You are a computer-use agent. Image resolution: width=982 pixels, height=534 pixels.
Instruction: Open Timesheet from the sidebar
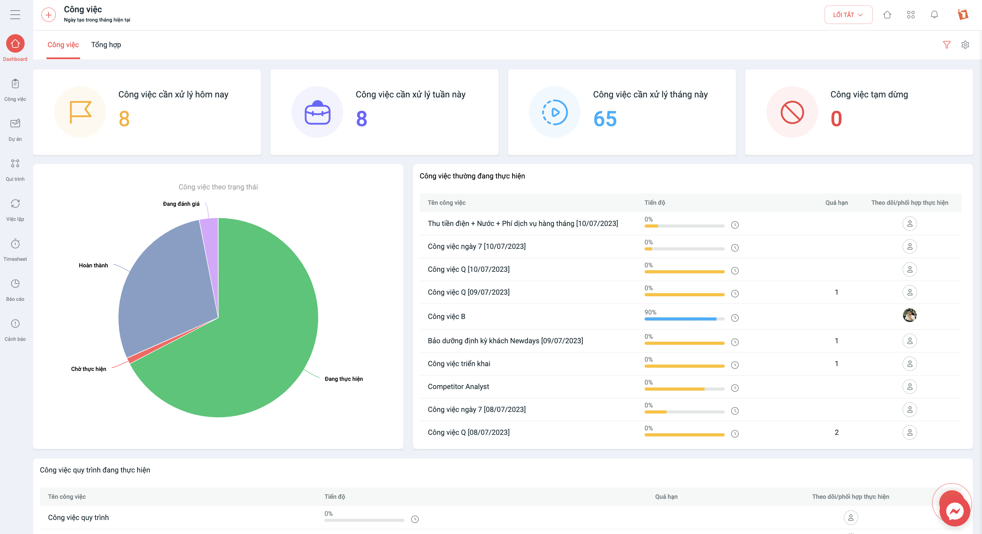click(15, 250)
